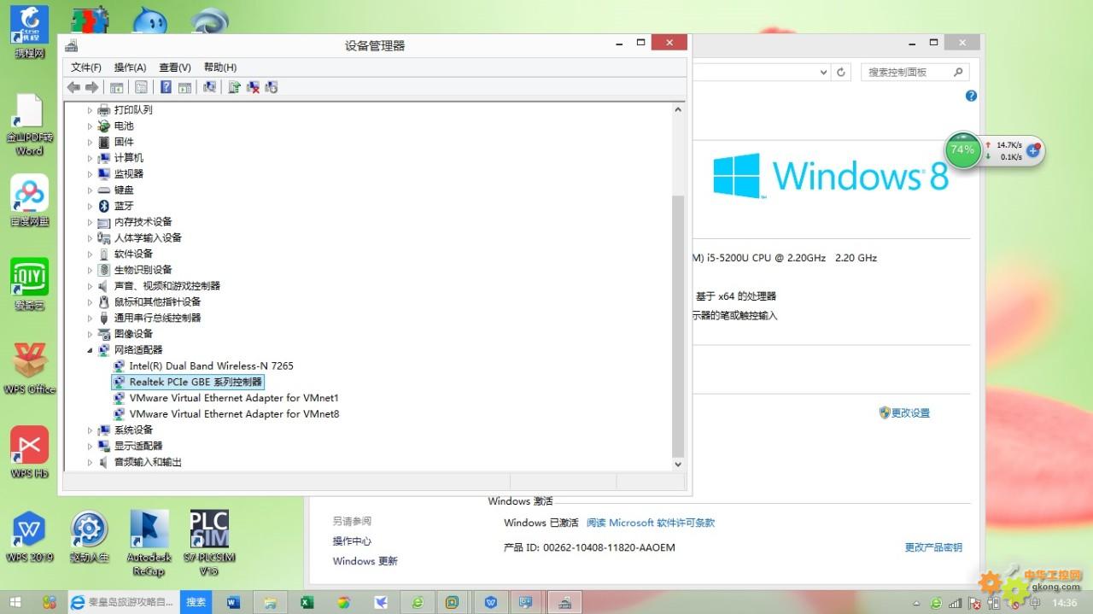The image size is (1093, 614).
Task: Expand the 固件 node
Action: pos(90,142)
